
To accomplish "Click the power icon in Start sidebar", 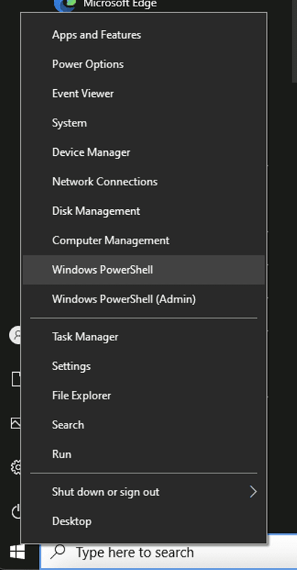I will point(16,512).
